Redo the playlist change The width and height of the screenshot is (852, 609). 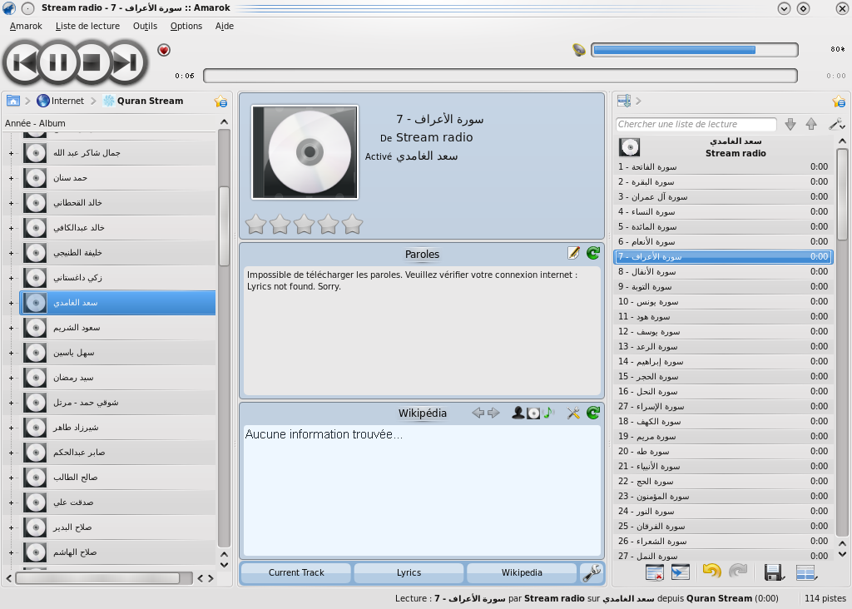point(738,571)
